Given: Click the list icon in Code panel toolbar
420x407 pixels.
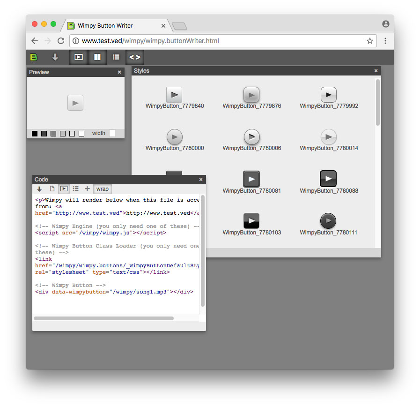Looking at the screenshot, I should coord(75,188).
